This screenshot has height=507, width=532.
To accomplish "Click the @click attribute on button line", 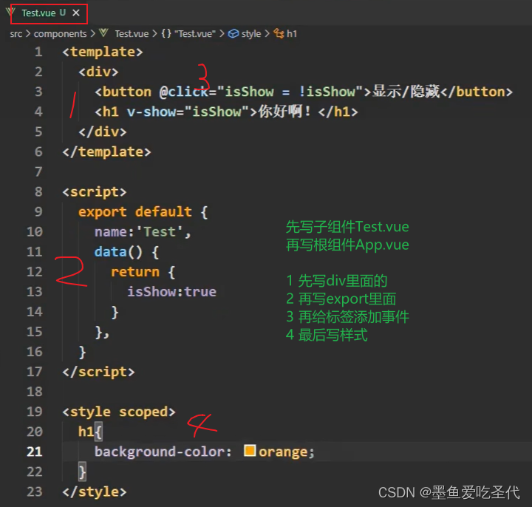I will pos(183,92).
